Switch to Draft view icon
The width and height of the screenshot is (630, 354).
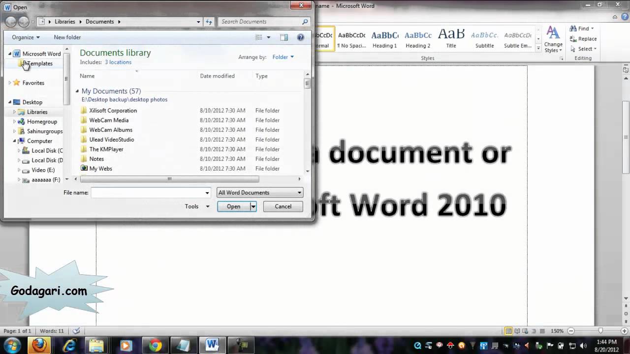click(x=542, y=331)
